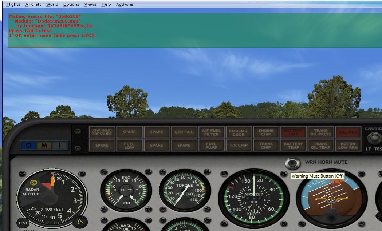This screenshot has height=231, width=382.
Task: Open the Flights menu
Action: pos(13,4)
